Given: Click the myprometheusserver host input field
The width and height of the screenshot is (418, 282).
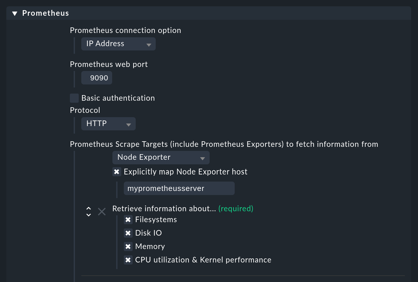Looking at the screenshot, I should (x=179, y=188).
